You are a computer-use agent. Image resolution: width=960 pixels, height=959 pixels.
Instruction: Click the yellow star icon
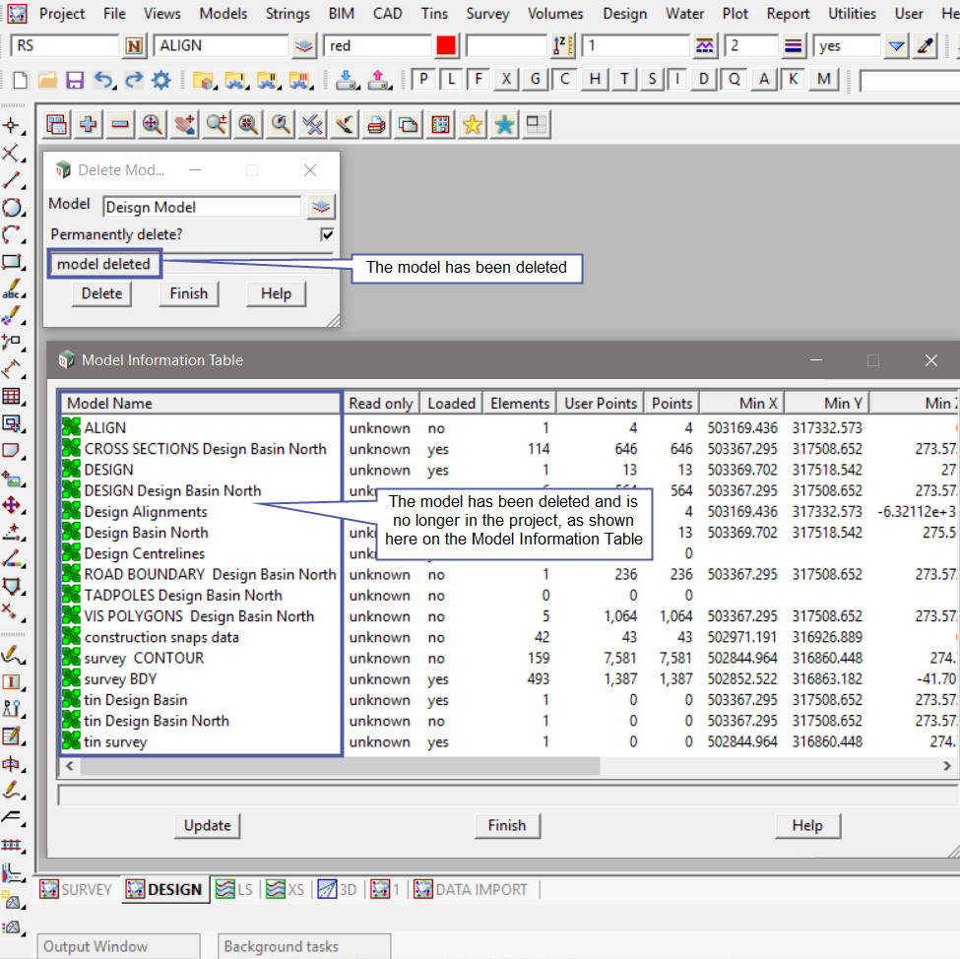pyautogui.click(x=473, y=124)
